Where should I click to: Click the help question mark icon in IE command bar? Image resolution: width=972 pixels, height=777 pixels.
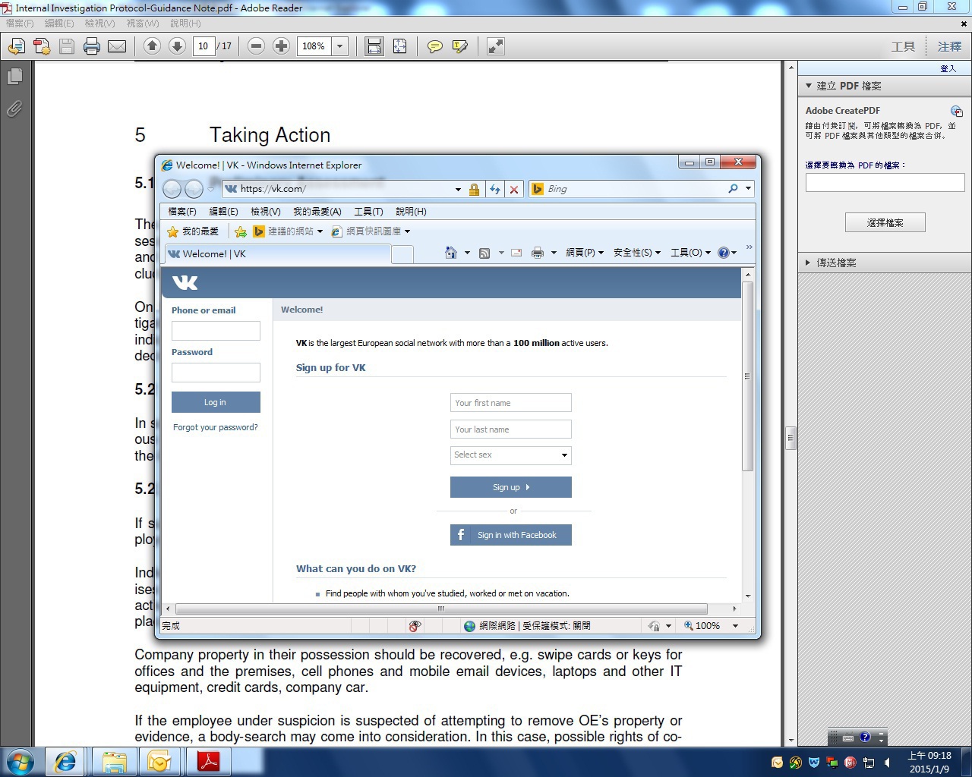point(724,253)
